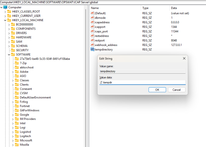Click the 7-Zip folder icon

pyautogui.click(x=17, y=63)
